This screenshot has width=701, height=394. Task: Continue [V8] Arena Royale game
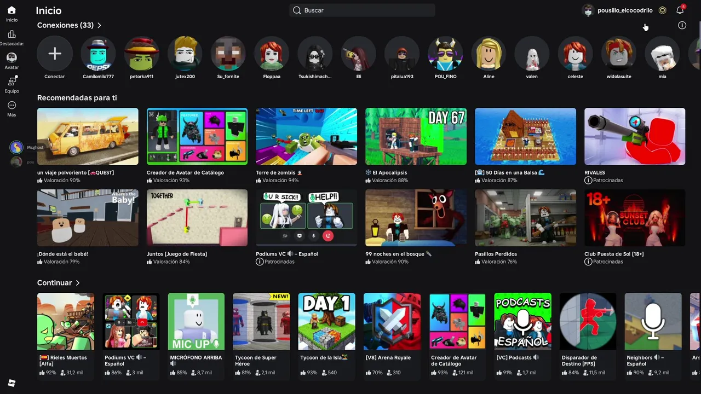(392, 321)
